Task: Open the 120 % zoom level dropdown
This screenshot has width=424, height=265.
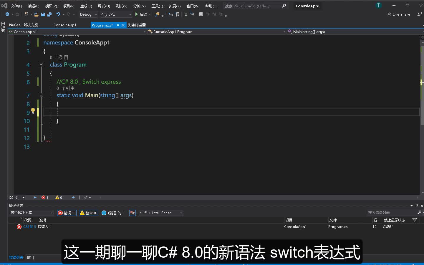Action: point(16,198)
